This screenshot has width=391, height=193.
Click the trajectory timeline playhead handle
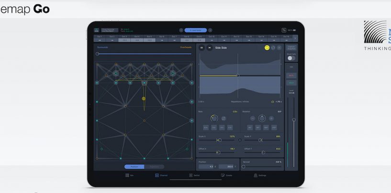(x=238, y=75)
